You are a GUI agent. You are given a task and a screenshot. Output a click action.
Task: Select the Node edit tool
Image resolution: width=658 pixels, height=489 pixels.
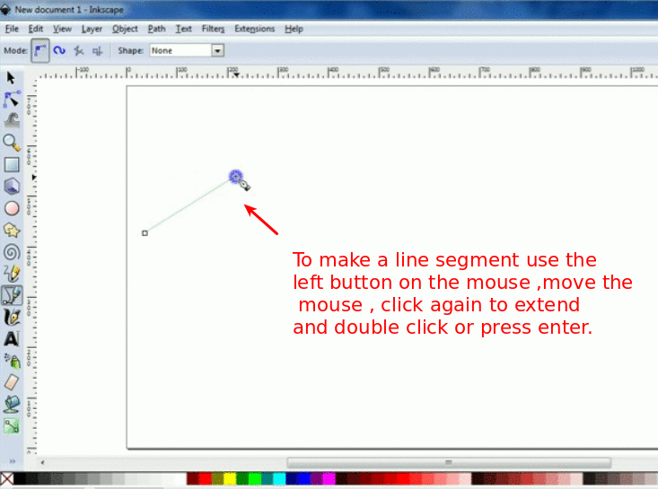tap(12, 100)
